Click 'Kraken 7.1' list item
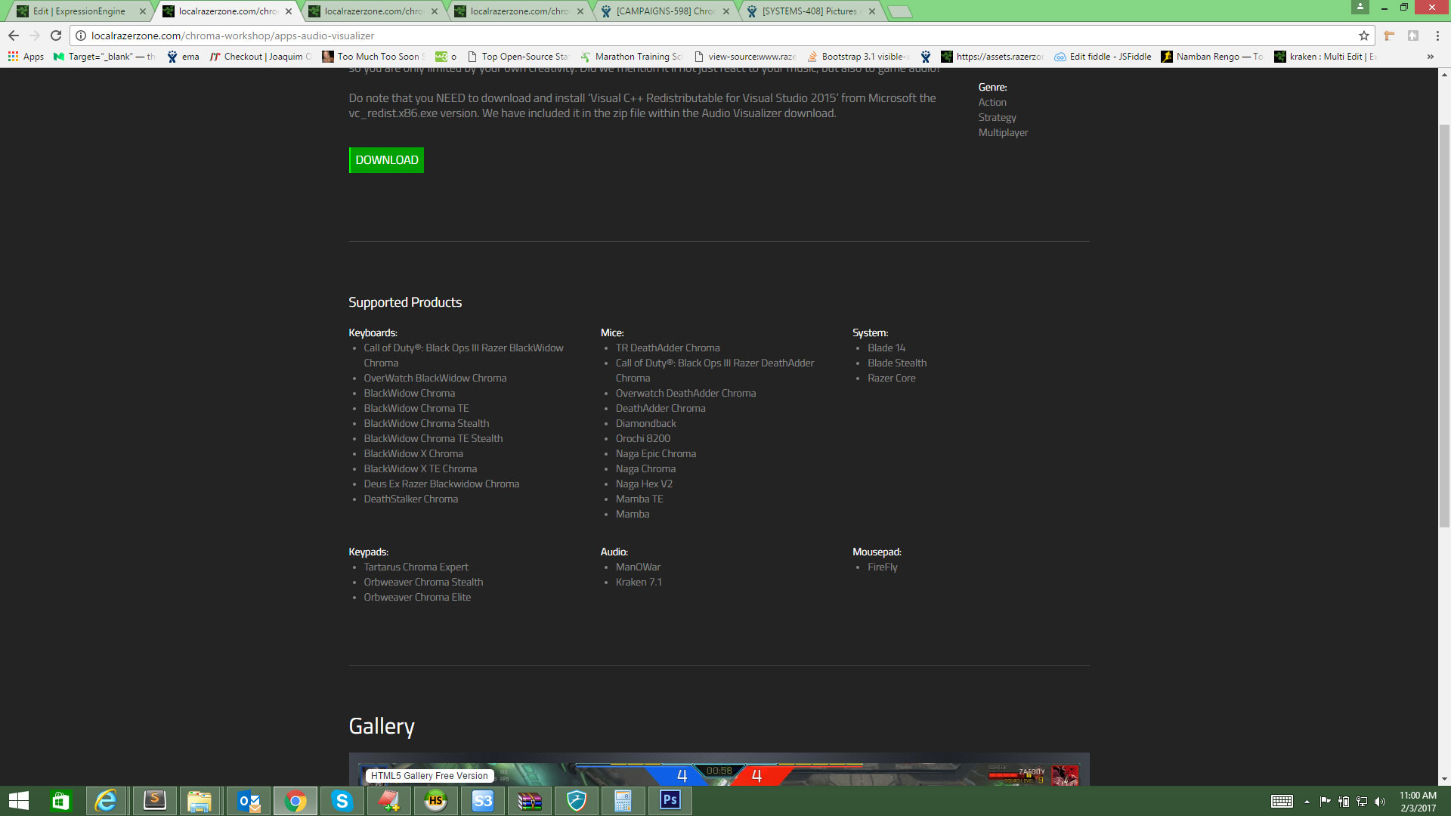This screenshot has height=816, width=1451. [x=638, y=582]
